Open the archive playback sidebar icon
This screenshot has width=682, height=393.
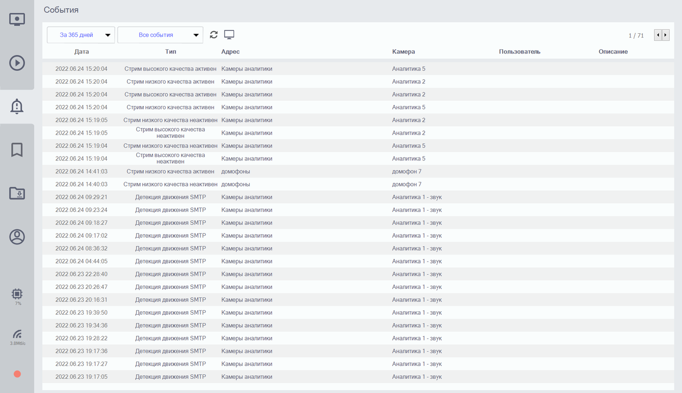click(x=17, y=62)
